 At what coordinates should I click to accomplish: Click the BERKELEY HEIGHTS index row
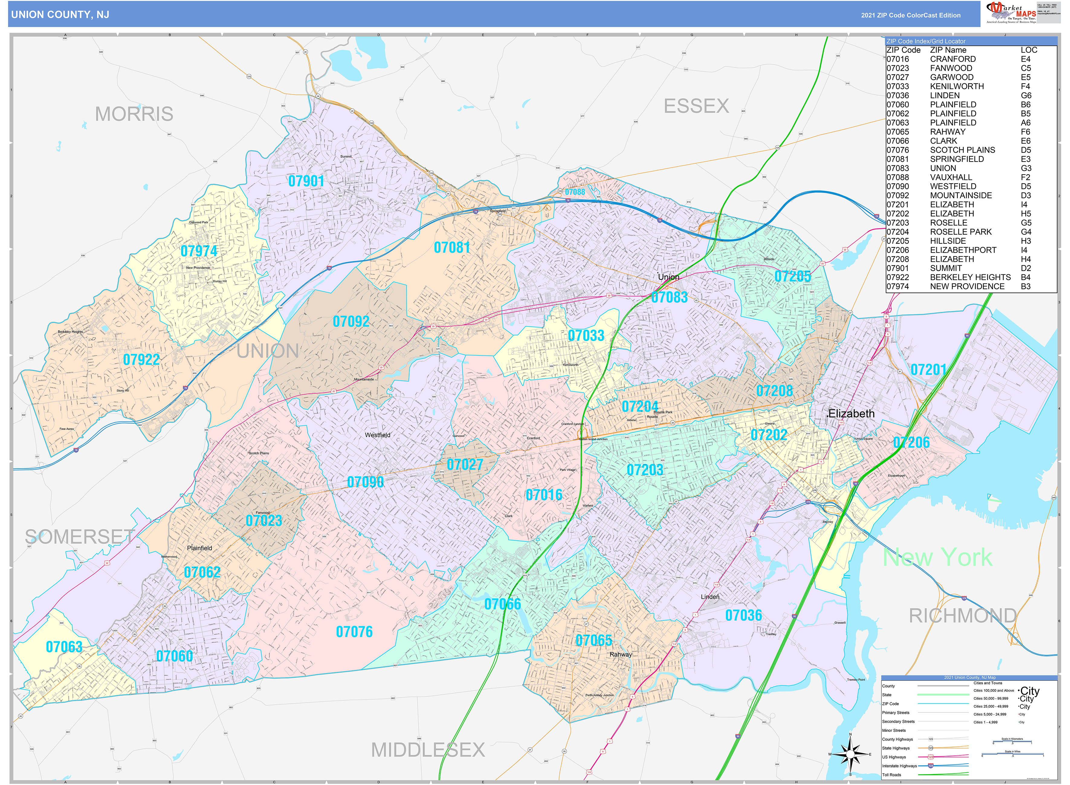coord(971,277)
